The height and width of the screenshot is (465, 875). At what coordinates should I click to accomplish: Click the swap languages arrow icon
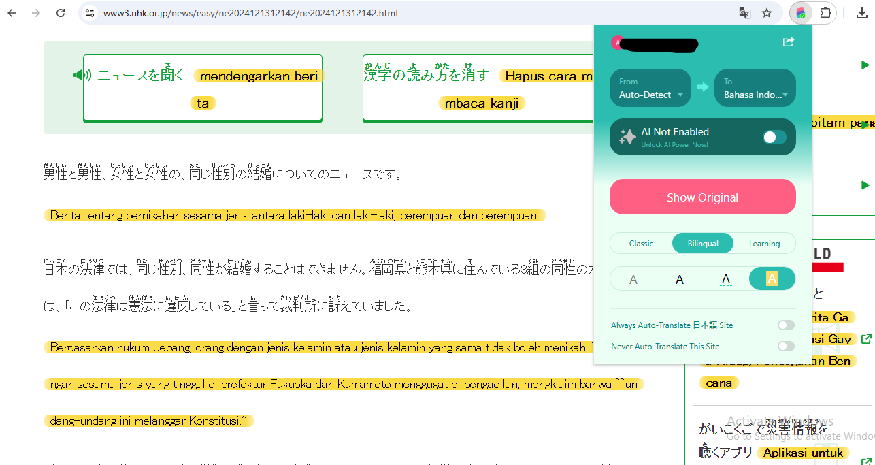coord(702,87)
